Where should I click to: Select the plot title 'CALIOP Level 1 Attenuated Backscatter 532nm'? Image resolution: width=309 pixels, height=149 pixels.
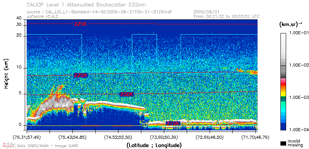(x=86, y=5)
